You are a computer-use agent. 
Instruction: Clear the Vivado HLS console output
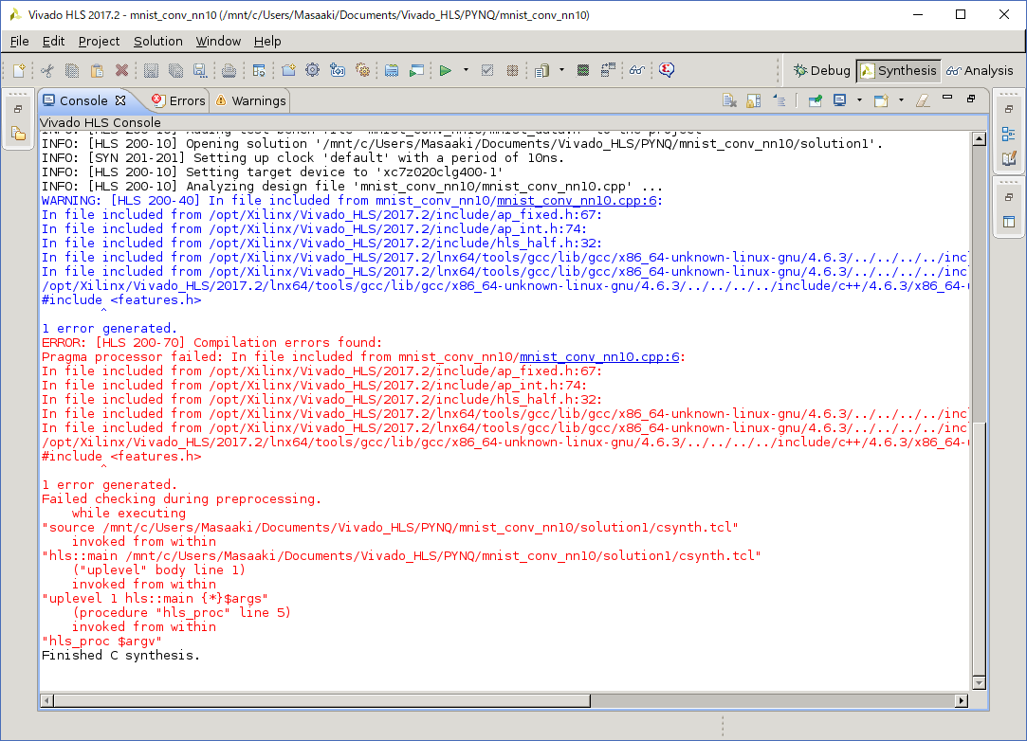click(730, 99)
